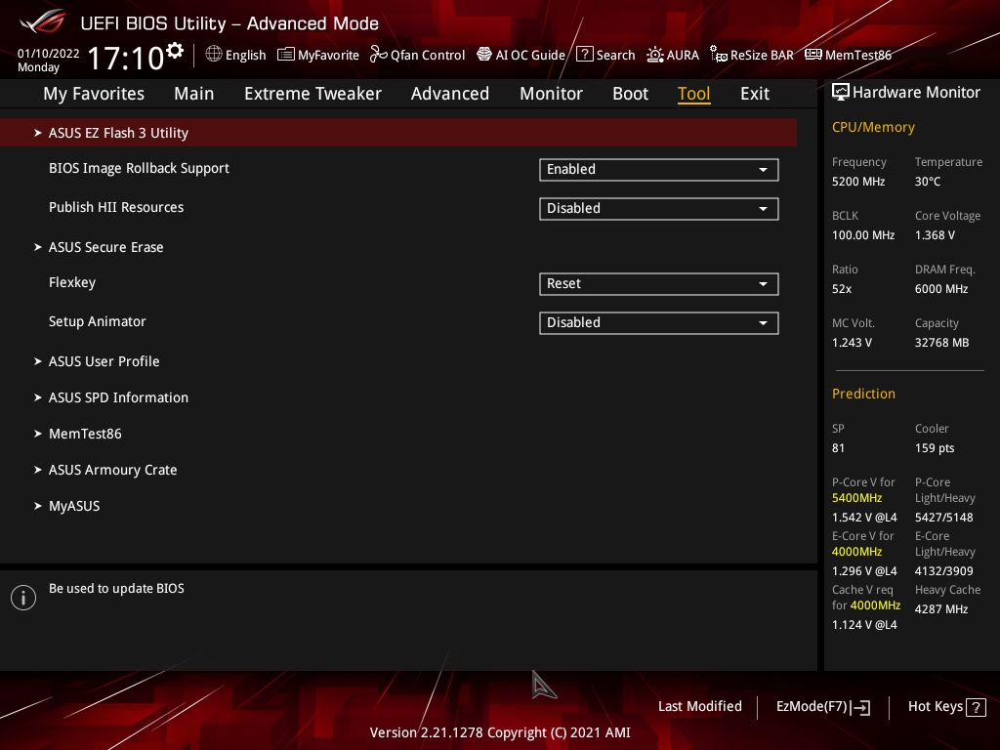The width and height of the screenshot is (1000, 750).
Task: Switch to Boot tab
Action: (630, 94)
